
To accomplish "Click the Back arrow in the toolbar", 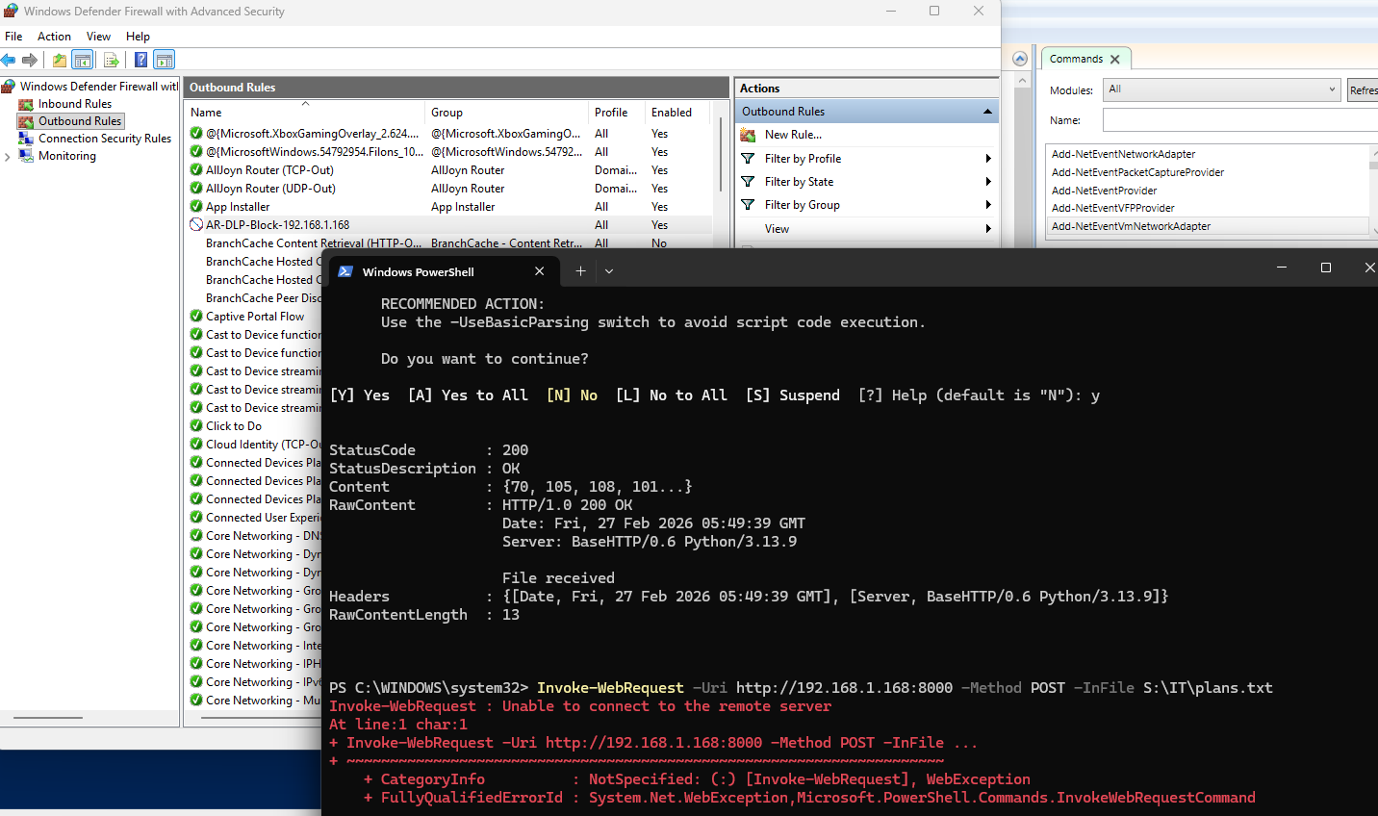I will pyautogui.click(x=9, y=60).
